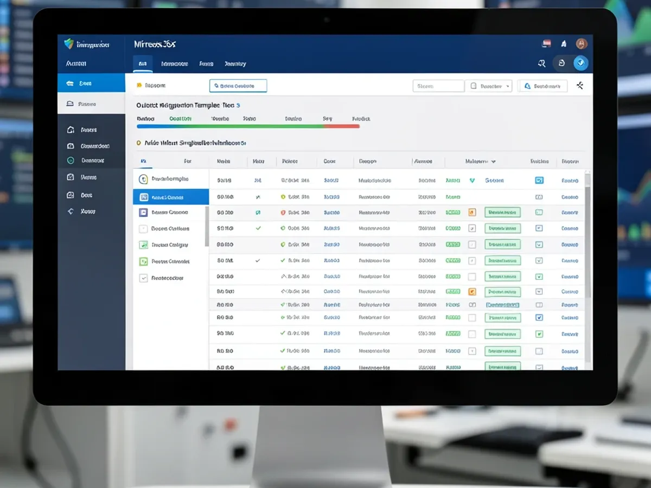Toggle the navy checked checkbox in table
This screenshot has height=488, width=651.
tap(539, 318)
